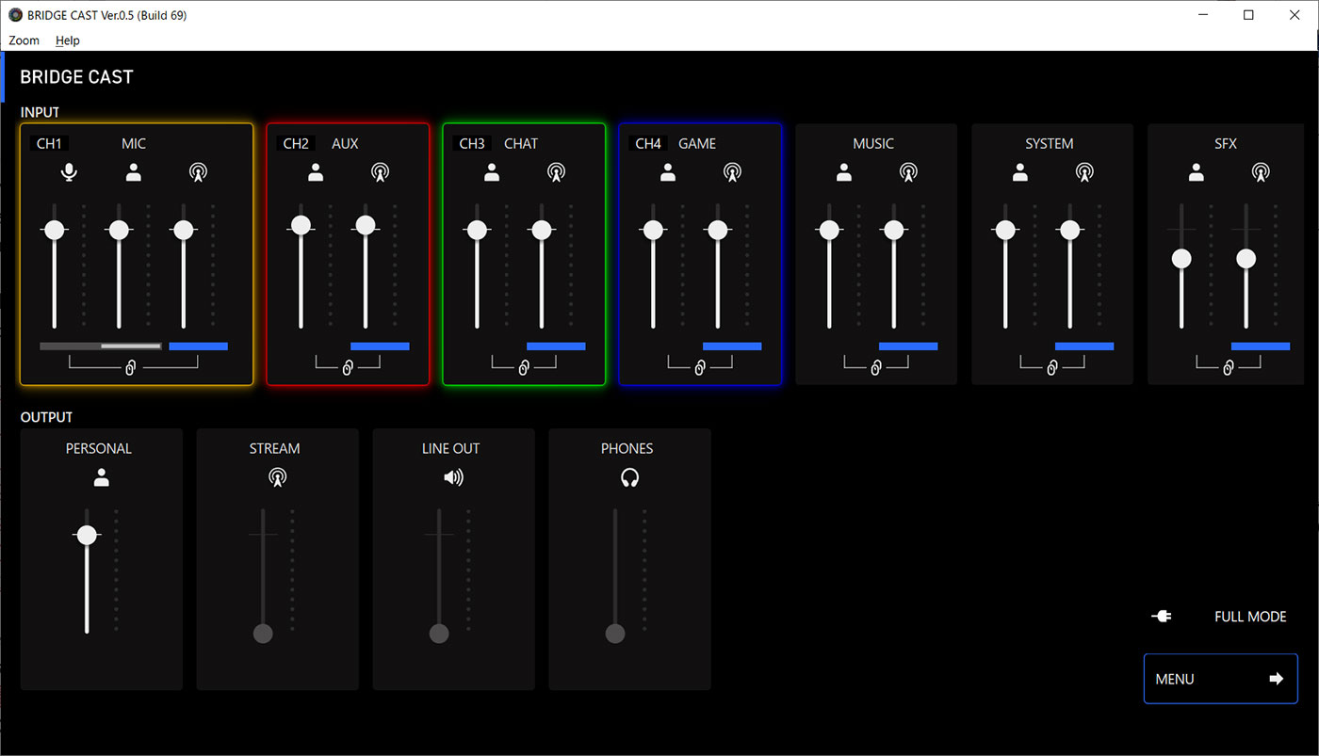Click the LINE OUT speaker icon
Screen dimensions: 1319x756
[453, 477]
